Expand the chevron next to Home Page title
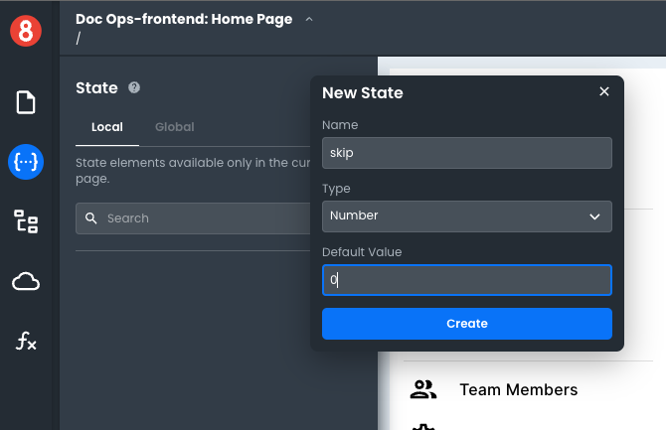Screen dimensions: 666x430 click(x=309, y=19)
